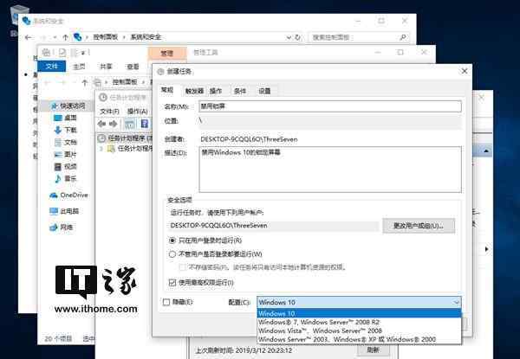This screenshot has height=359, width=520.
Task: Click the 名称 input field
Action: tap(330, 106)
